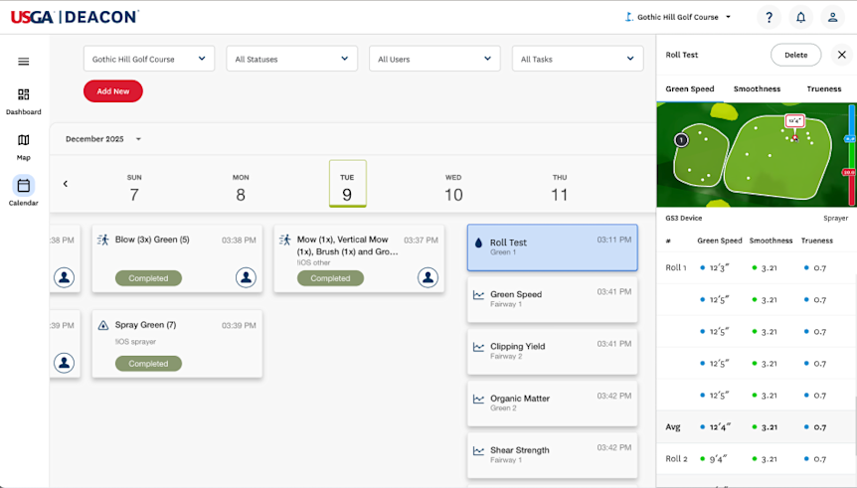Open the All Users dropdown

(x=434, y=59)
